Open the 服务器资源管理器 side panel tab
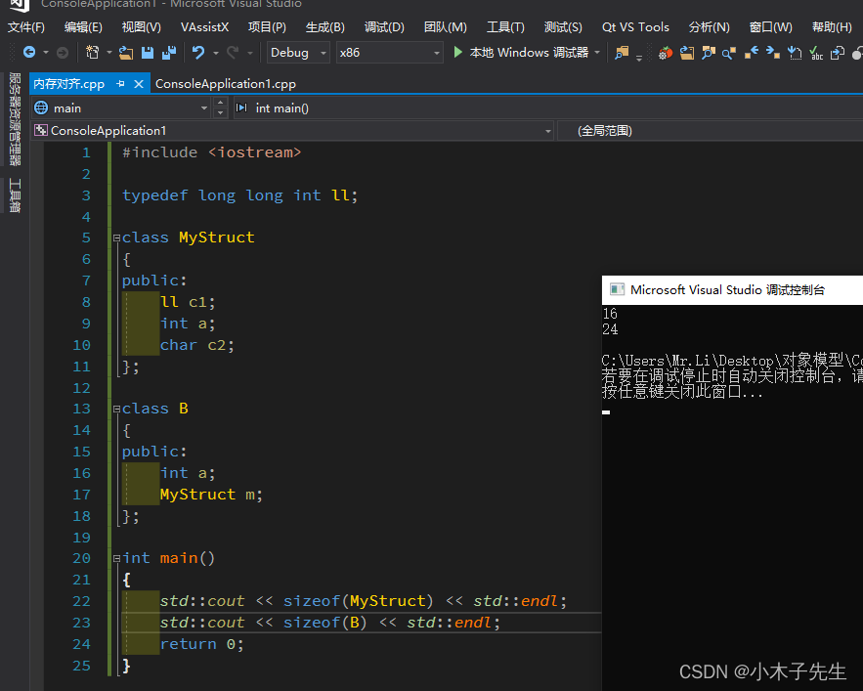This screenshot has width=863, height=691. (15, 119)
